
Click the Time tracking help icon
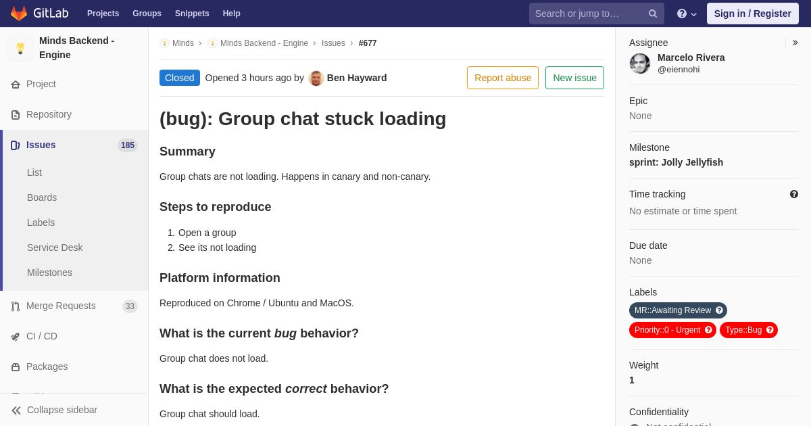794,194
